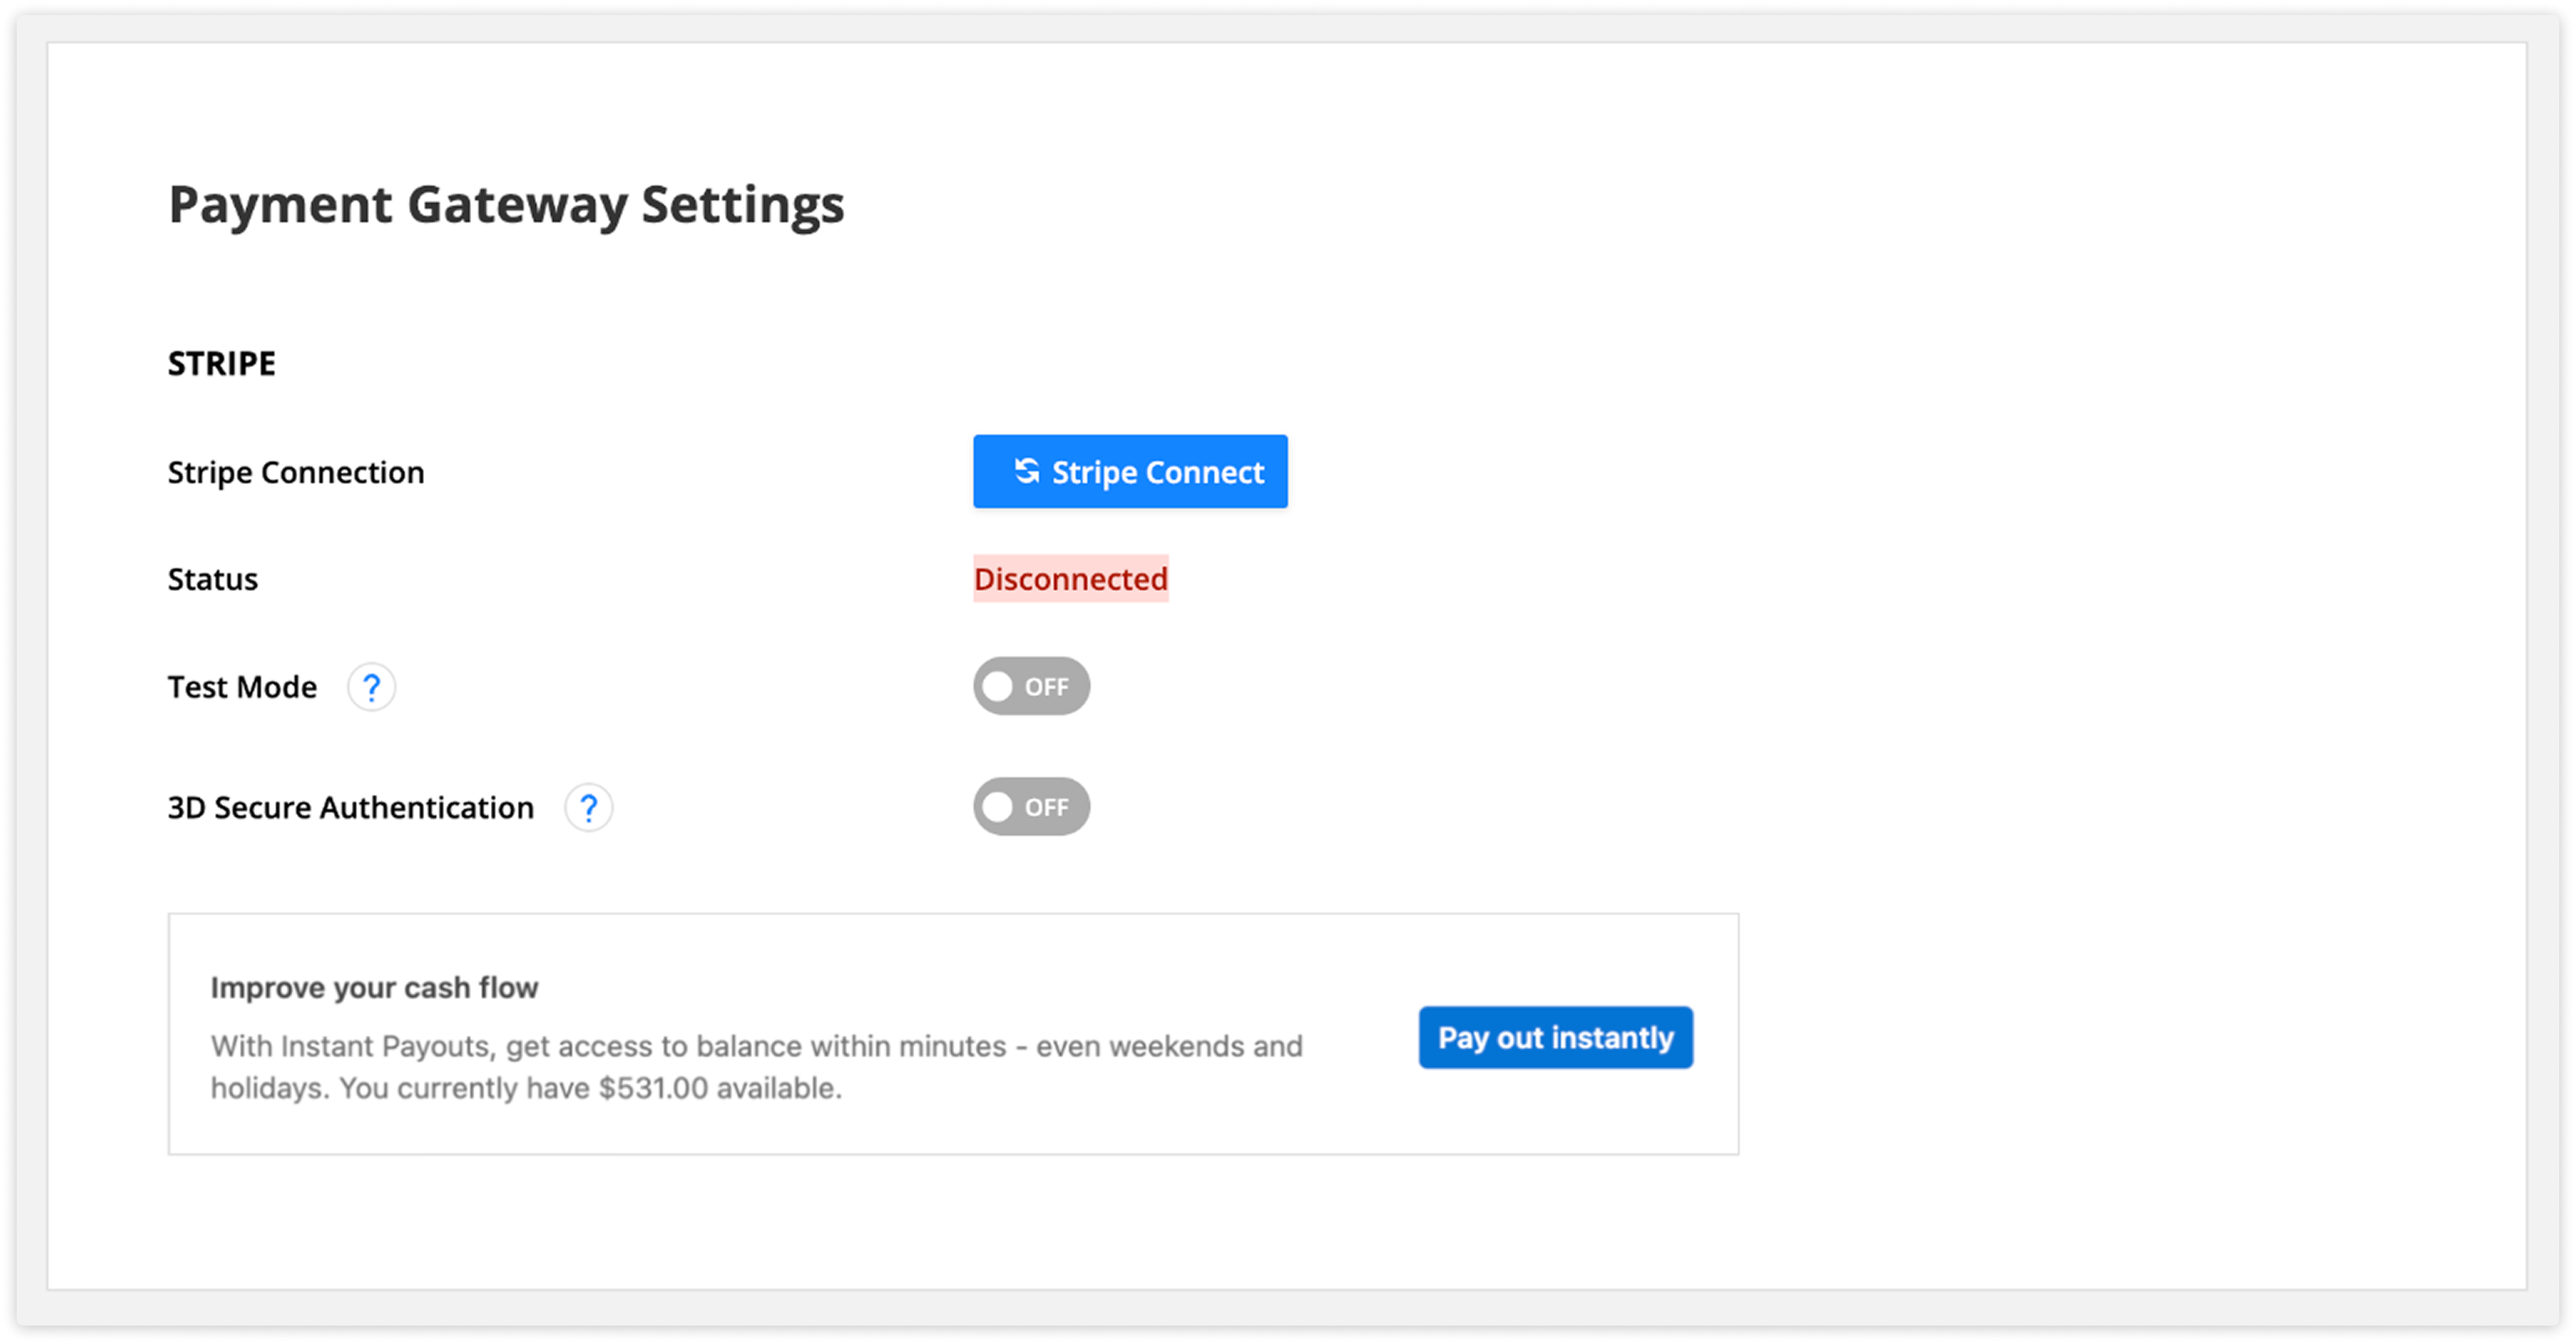Image resolution: width=2576 pixels, height=1344 pixels.
Task: Select the STRIPE section heading
Action: 221,364
